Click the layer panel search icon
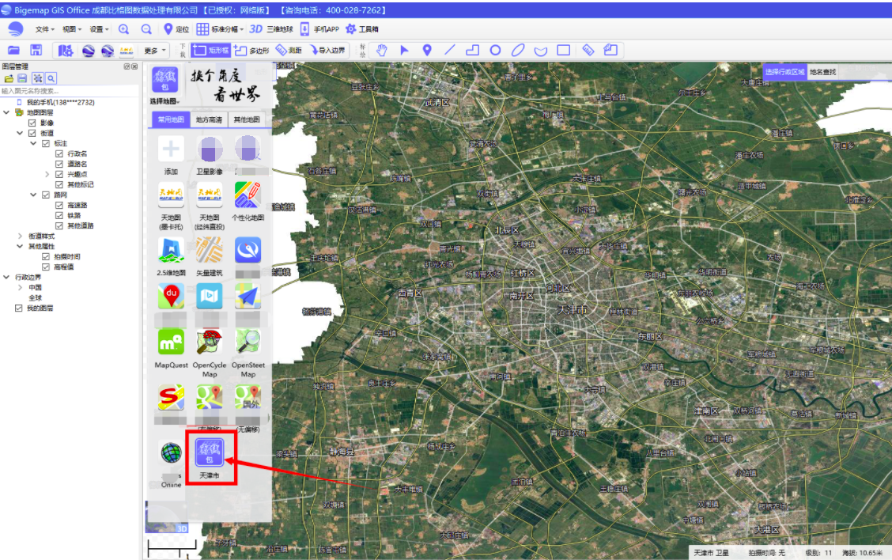This screenshot has height=560, width=892. (51, 78)
